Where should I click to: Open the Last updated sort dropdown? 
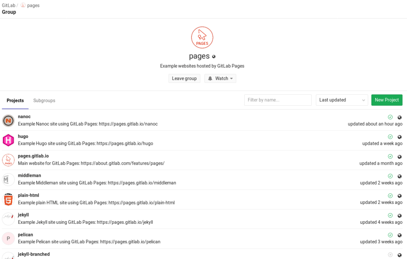(x=342, y=100)
